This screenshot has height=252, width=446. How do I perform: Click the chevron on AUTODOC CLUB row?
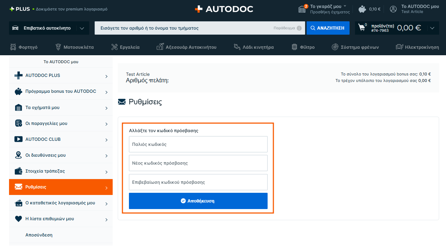(106, 140)
